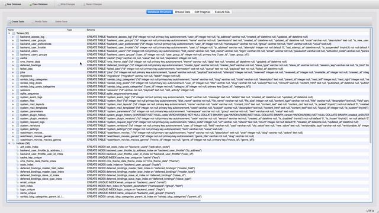Click table icon beside cache row
Screen dimensions: 379x213
click(18, 58)
